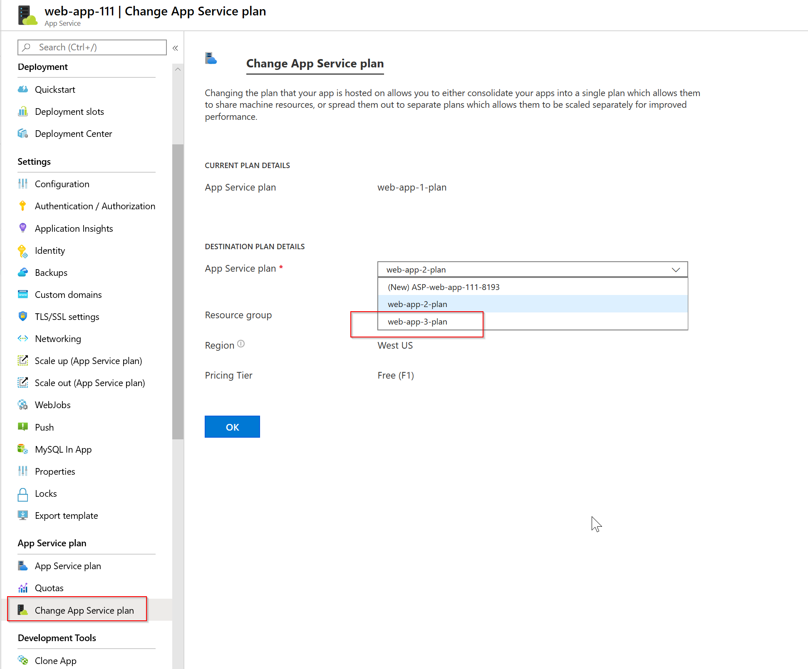Open Deployment Center page
Image resolution: width=808 pixels, height=669 pixels.
[73, 134]
